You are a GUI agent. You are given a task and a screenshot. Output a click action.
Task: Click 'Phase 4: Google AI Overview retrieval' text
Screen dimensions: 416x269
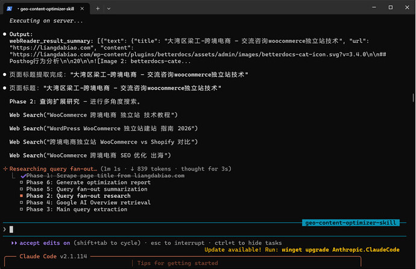(89, 203)
